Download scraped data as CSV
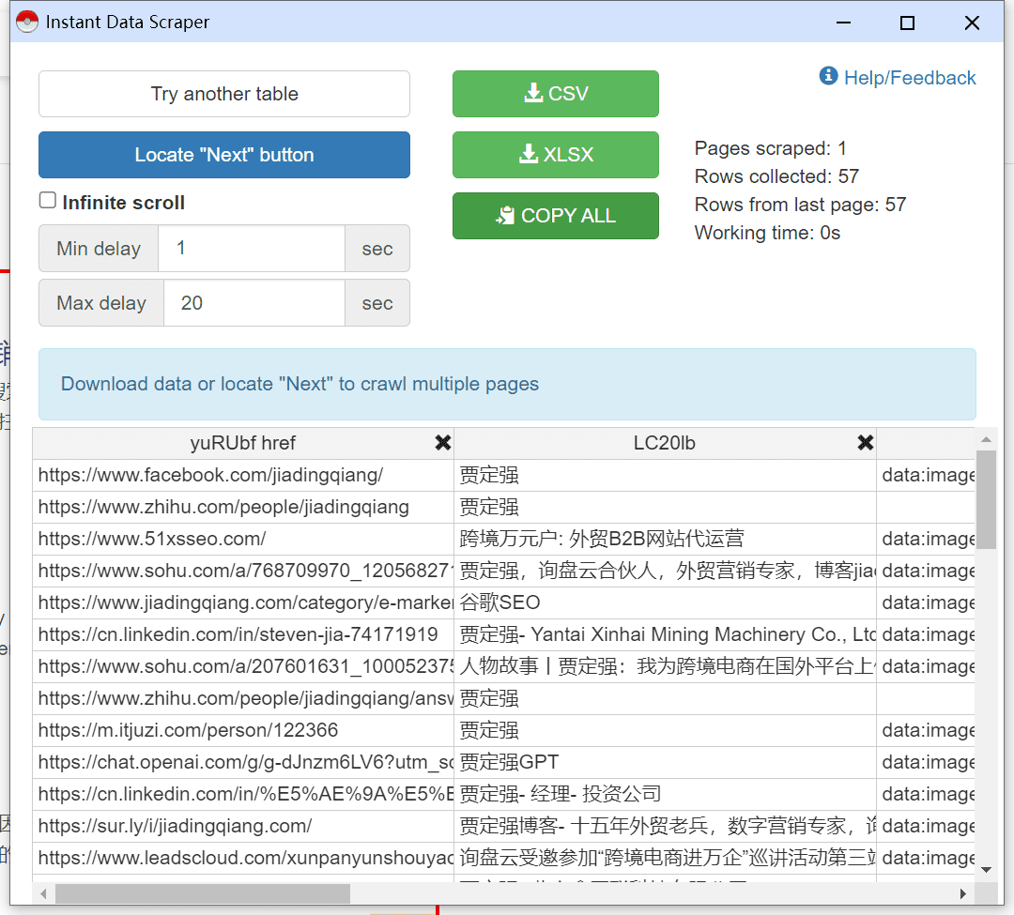This screenshot has height=915, width=1014. click(556, 94)
